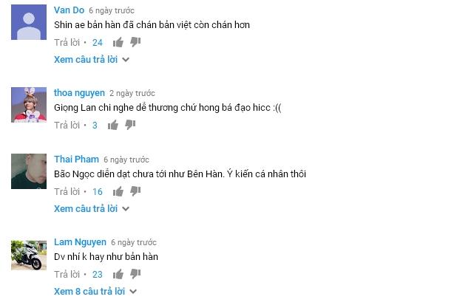Screen dimensions: 471x305
Task: Expand 'Xem 8 câu trả lời' replies
Action: point(95,291)
